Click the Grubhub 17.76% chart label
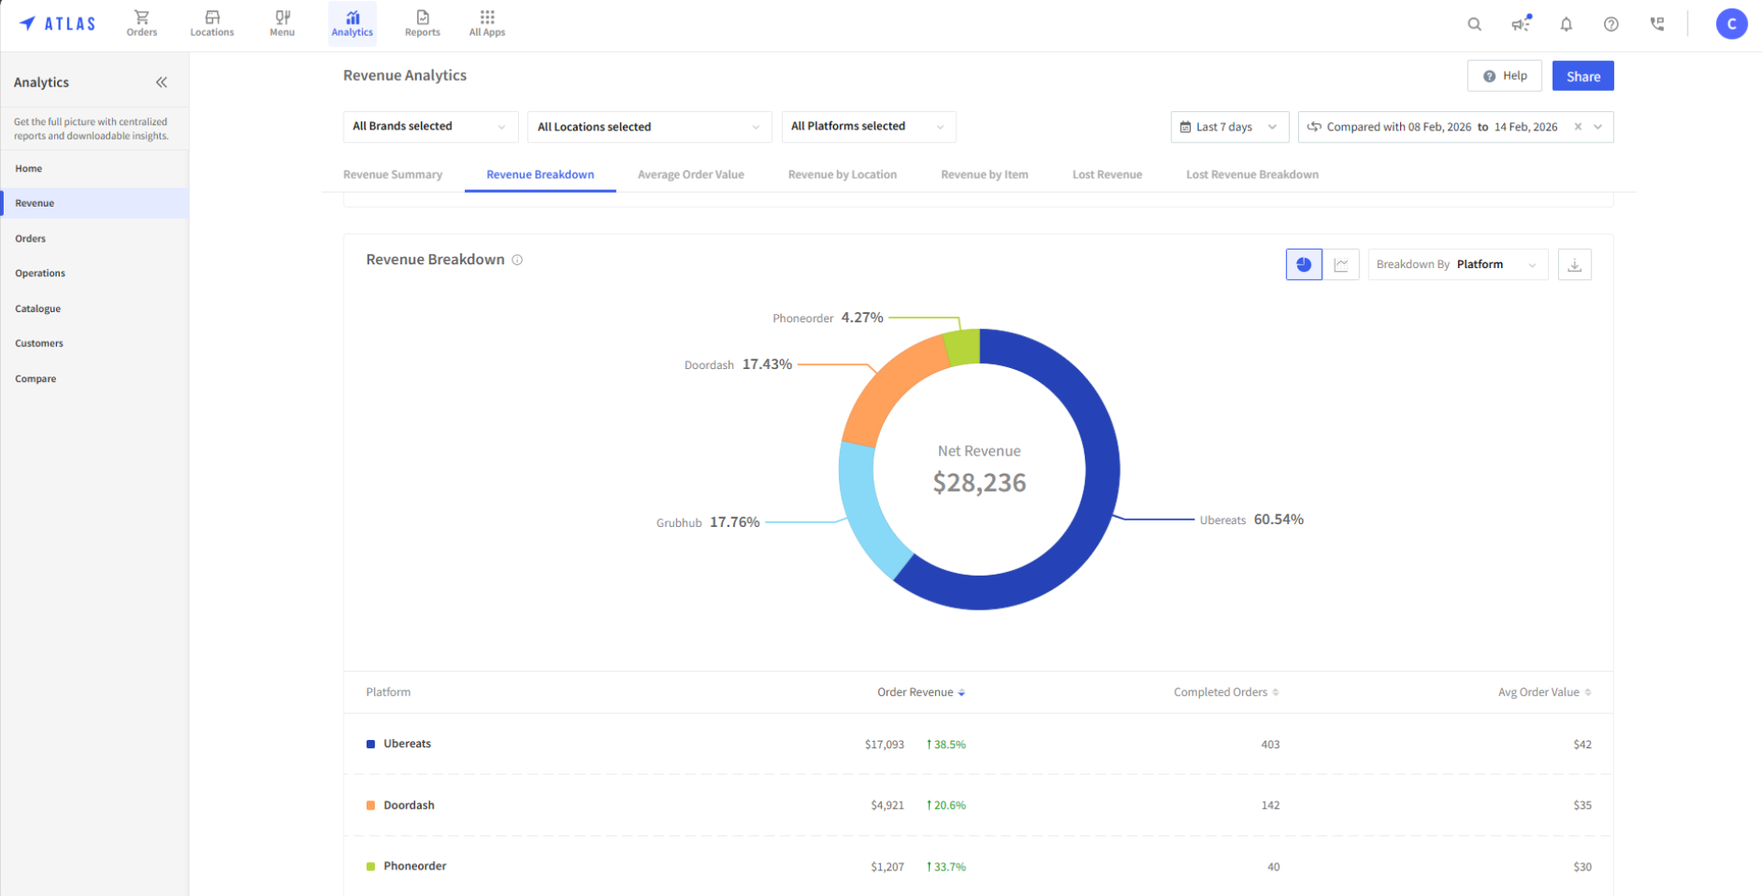Image resolution: width=1762 pixels, height=896 pixels. tap(707, 522)
